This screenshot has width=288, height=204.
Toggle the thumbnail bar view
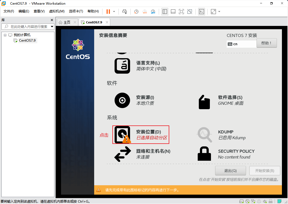tap(173, 12)
